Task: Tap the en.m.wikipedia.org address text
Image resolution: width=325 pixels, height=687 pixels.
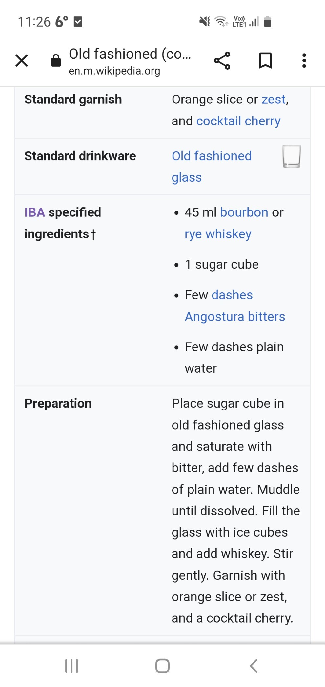Action: (x=114, y=71)
